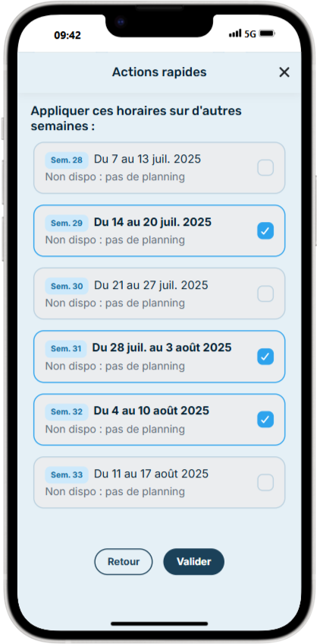Select the week Du 11 au 17 août 2025
The height and width of the screenshot is (644, 317).
pyautogui.click(x=159, y=482)
